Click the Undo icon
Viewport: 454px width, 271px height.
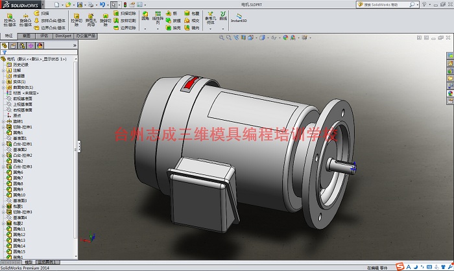[x=102, y=5]
